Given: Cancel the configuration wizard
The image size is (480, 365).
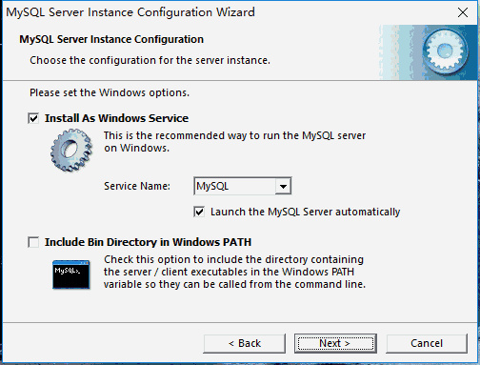Looking at the screenshot, I should coord(427,343).
